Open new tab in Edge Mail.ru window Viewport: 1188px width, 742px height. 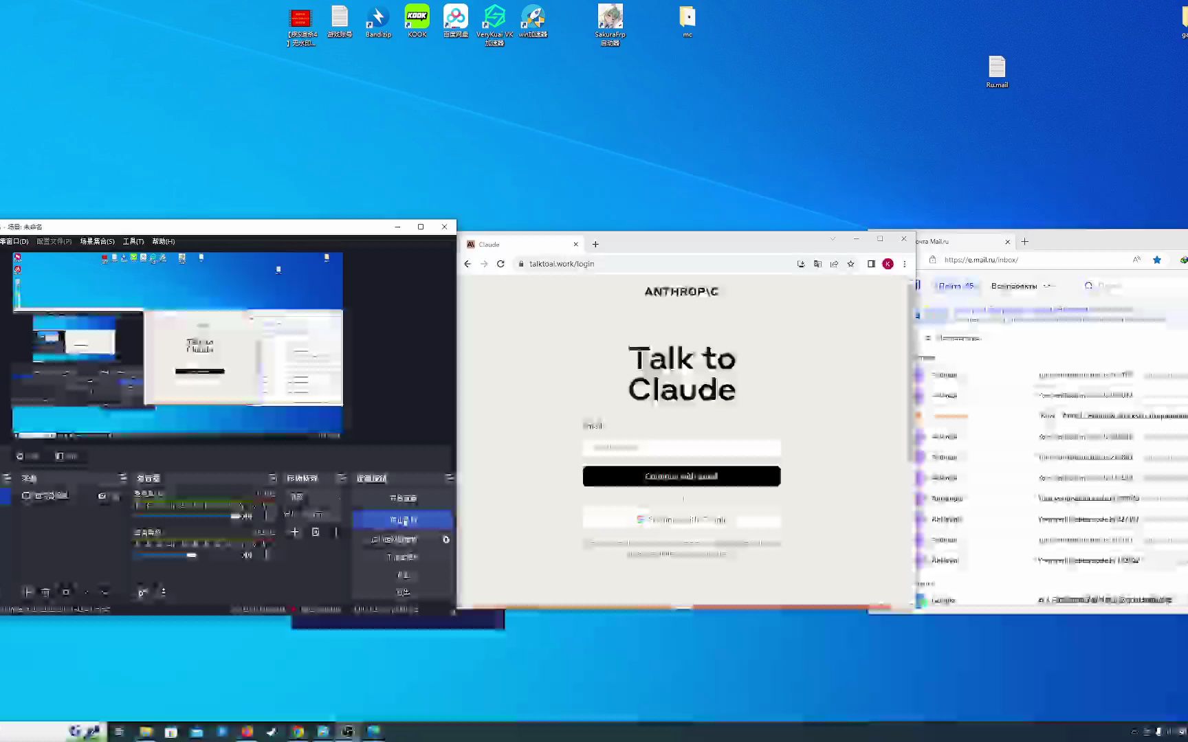point(1024,241)
